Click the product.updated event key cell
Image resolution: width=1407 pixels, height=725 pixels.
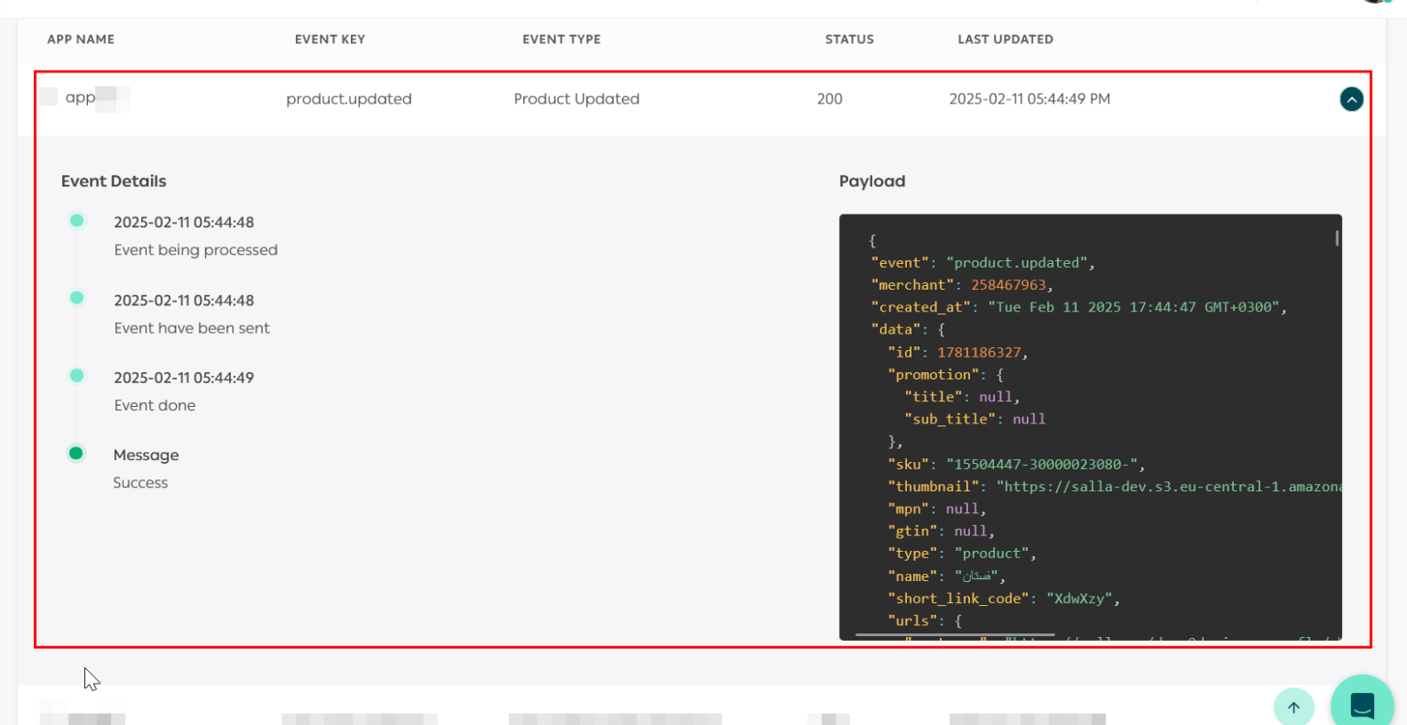point(349,99)
